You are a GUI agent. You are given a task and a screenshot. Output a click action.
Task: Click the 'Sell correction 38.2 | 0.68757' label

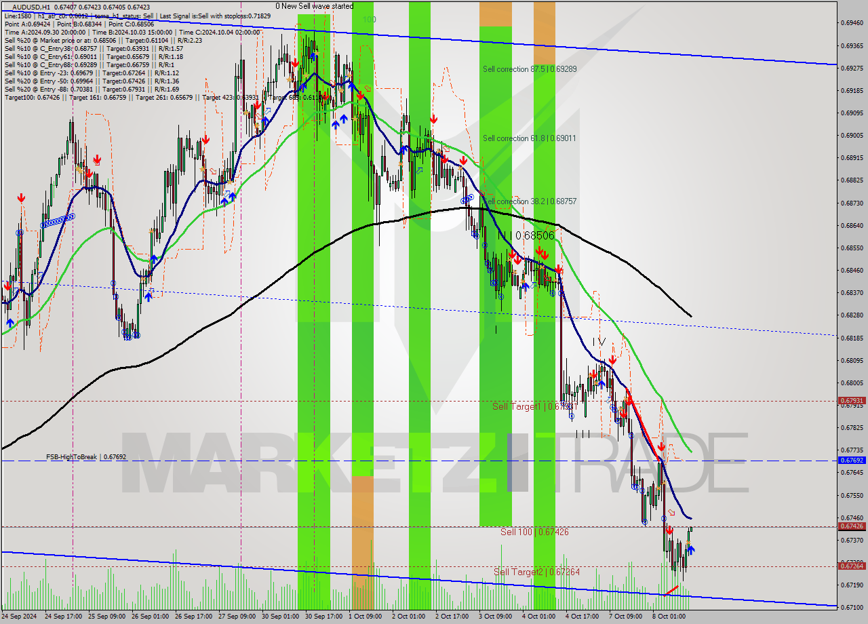coord(530,201)
